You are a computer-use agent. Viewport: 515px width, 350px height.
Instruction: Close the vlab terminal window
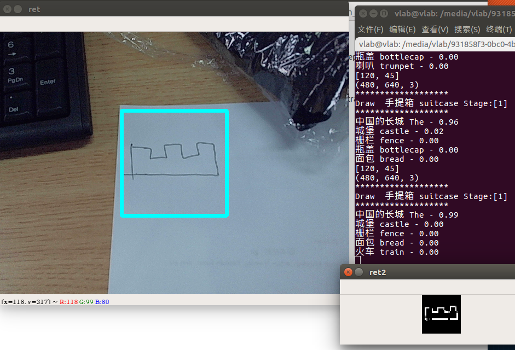click(363, 14)
